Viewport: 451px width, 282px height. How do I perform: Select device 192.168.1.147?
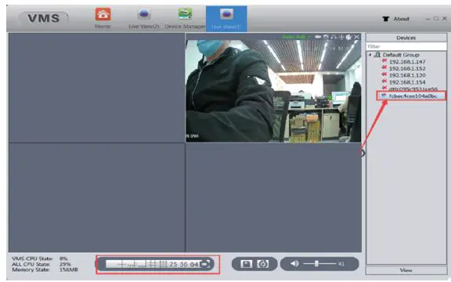[407, 62]
